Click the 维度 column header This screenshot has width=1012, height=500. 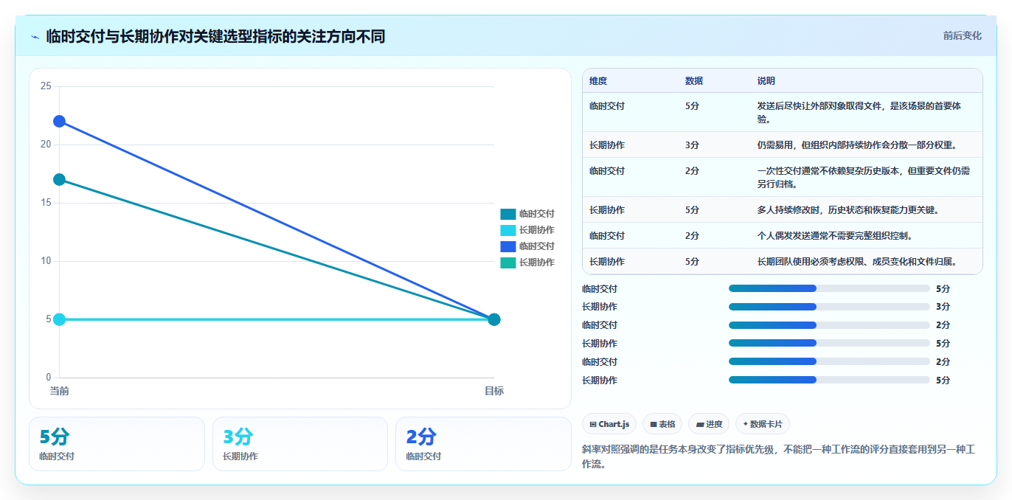pos(598,81)
